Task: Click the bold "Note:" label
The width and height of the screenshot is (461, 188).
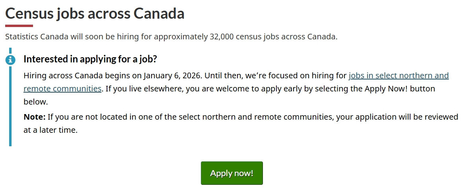Action: pyautogui.click(x=35, y=117)
